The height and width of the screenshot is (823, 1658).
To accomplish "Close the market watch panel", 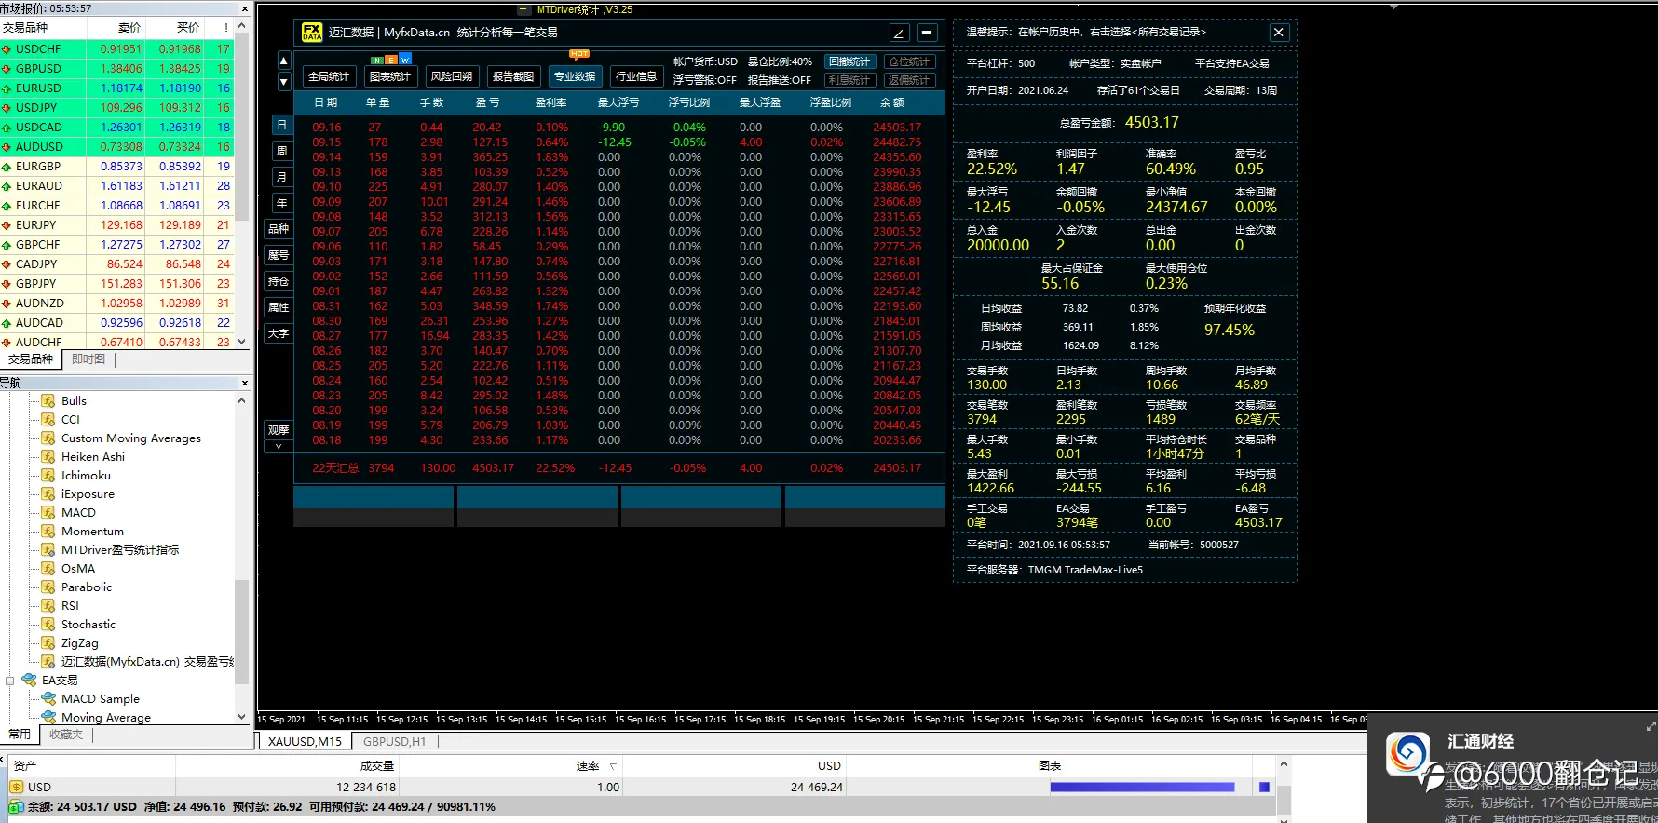I will 245,8.
